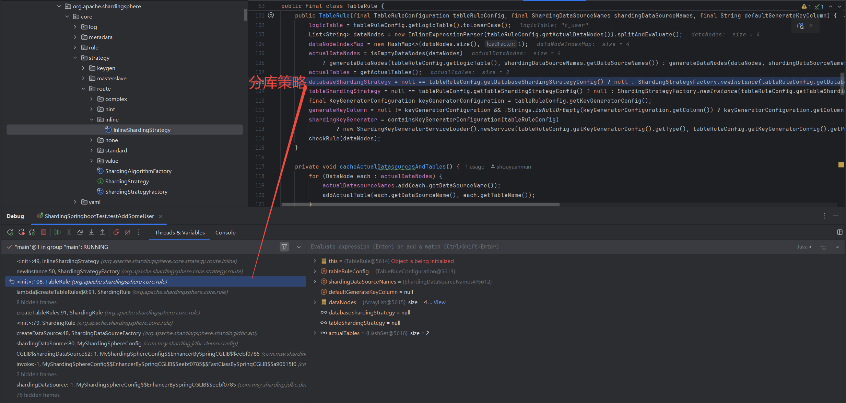Open View Breakpoints dialog icon
The width and height of the screenshot is (846, 403).
click(x=116, y=232)
